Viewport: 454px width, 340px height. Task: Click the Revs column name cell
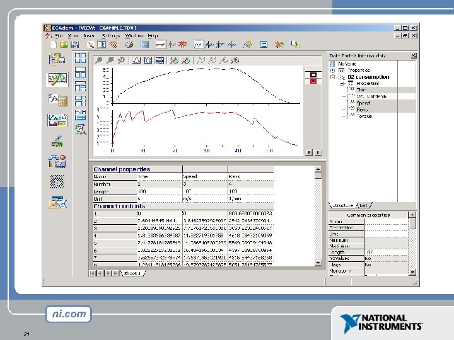pos(251,176)
